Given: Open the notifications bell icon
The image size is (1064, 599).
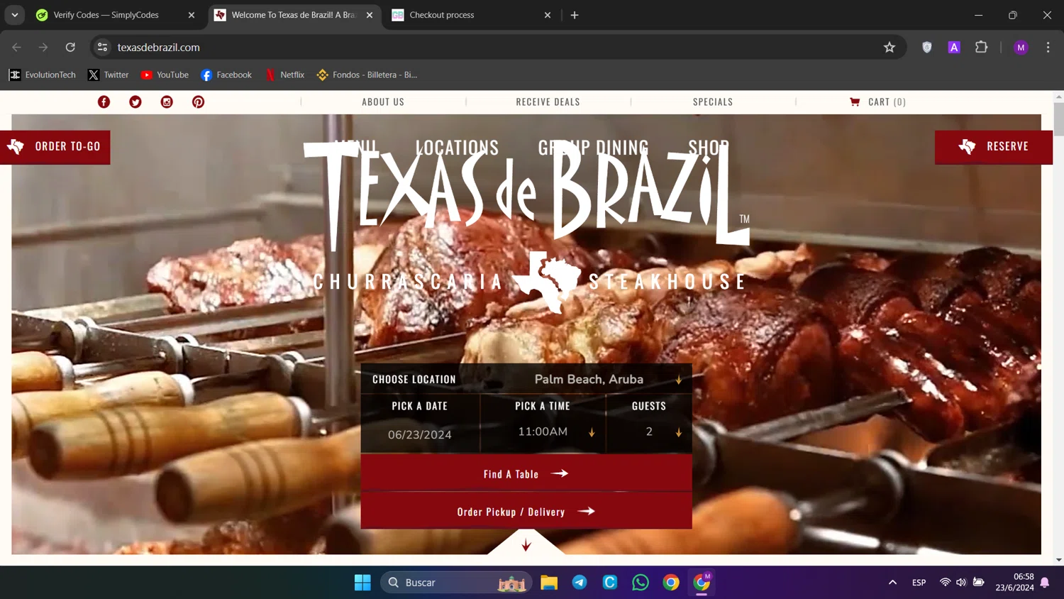Looking at the screenshot, I should tap(1045, 583).
